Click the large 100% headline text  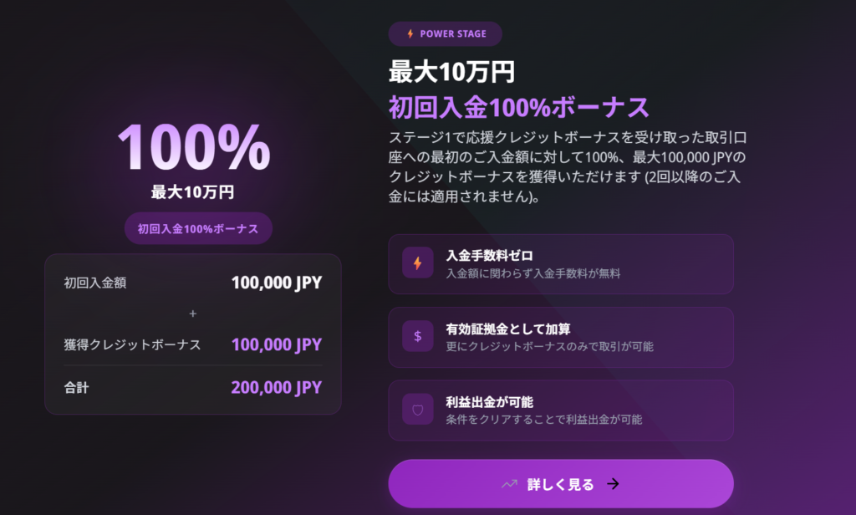[193, 149]
